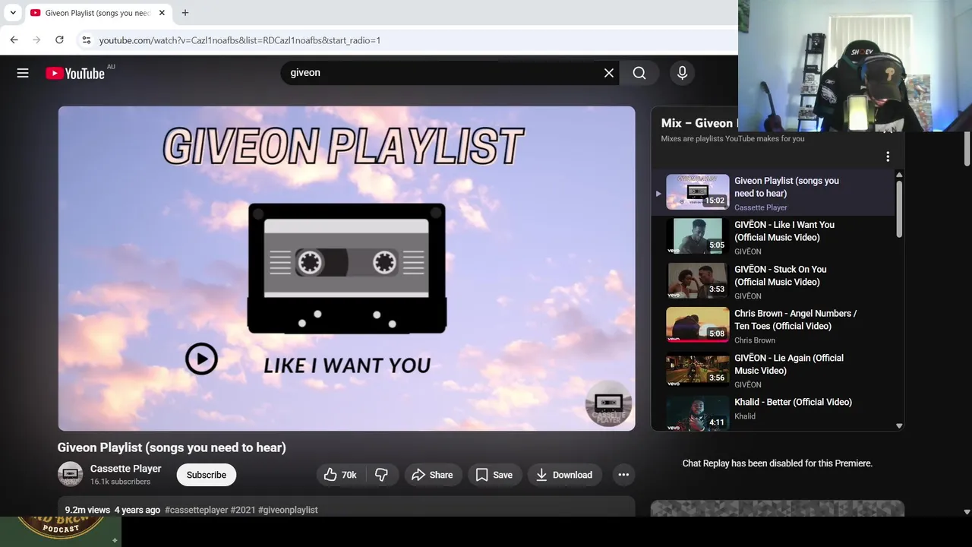Click mix playlist scrollbar thumb

pos(899,209)
